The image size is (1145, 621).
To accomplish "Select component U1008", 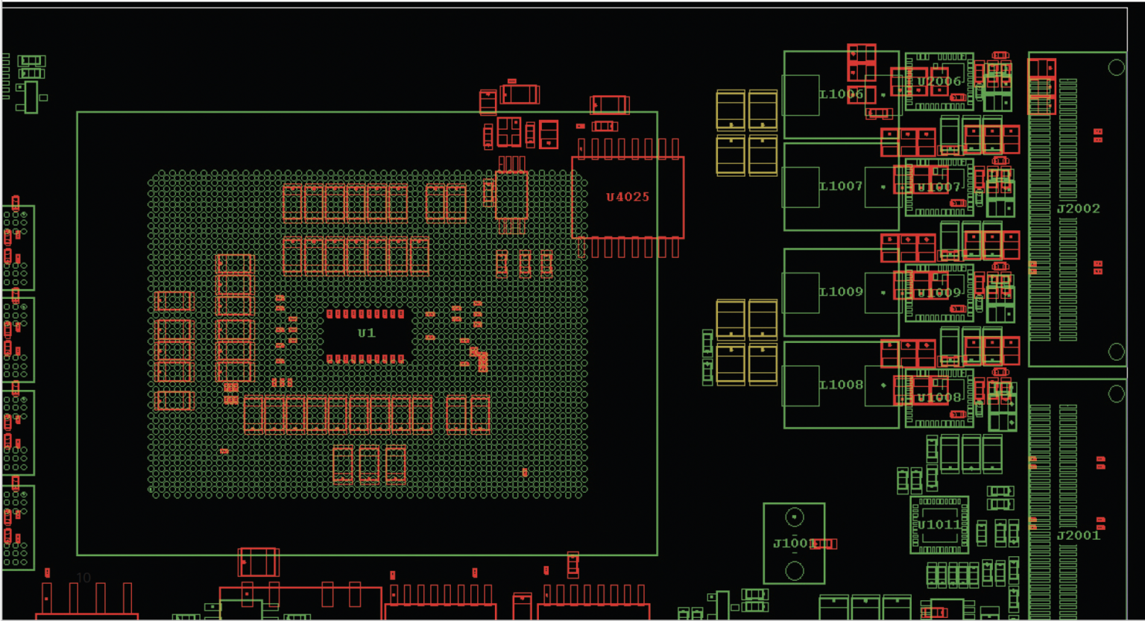I will [938, 399].
